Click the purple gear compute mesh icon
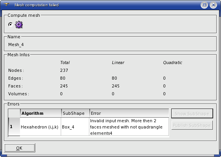 click(x=19, y=25)
